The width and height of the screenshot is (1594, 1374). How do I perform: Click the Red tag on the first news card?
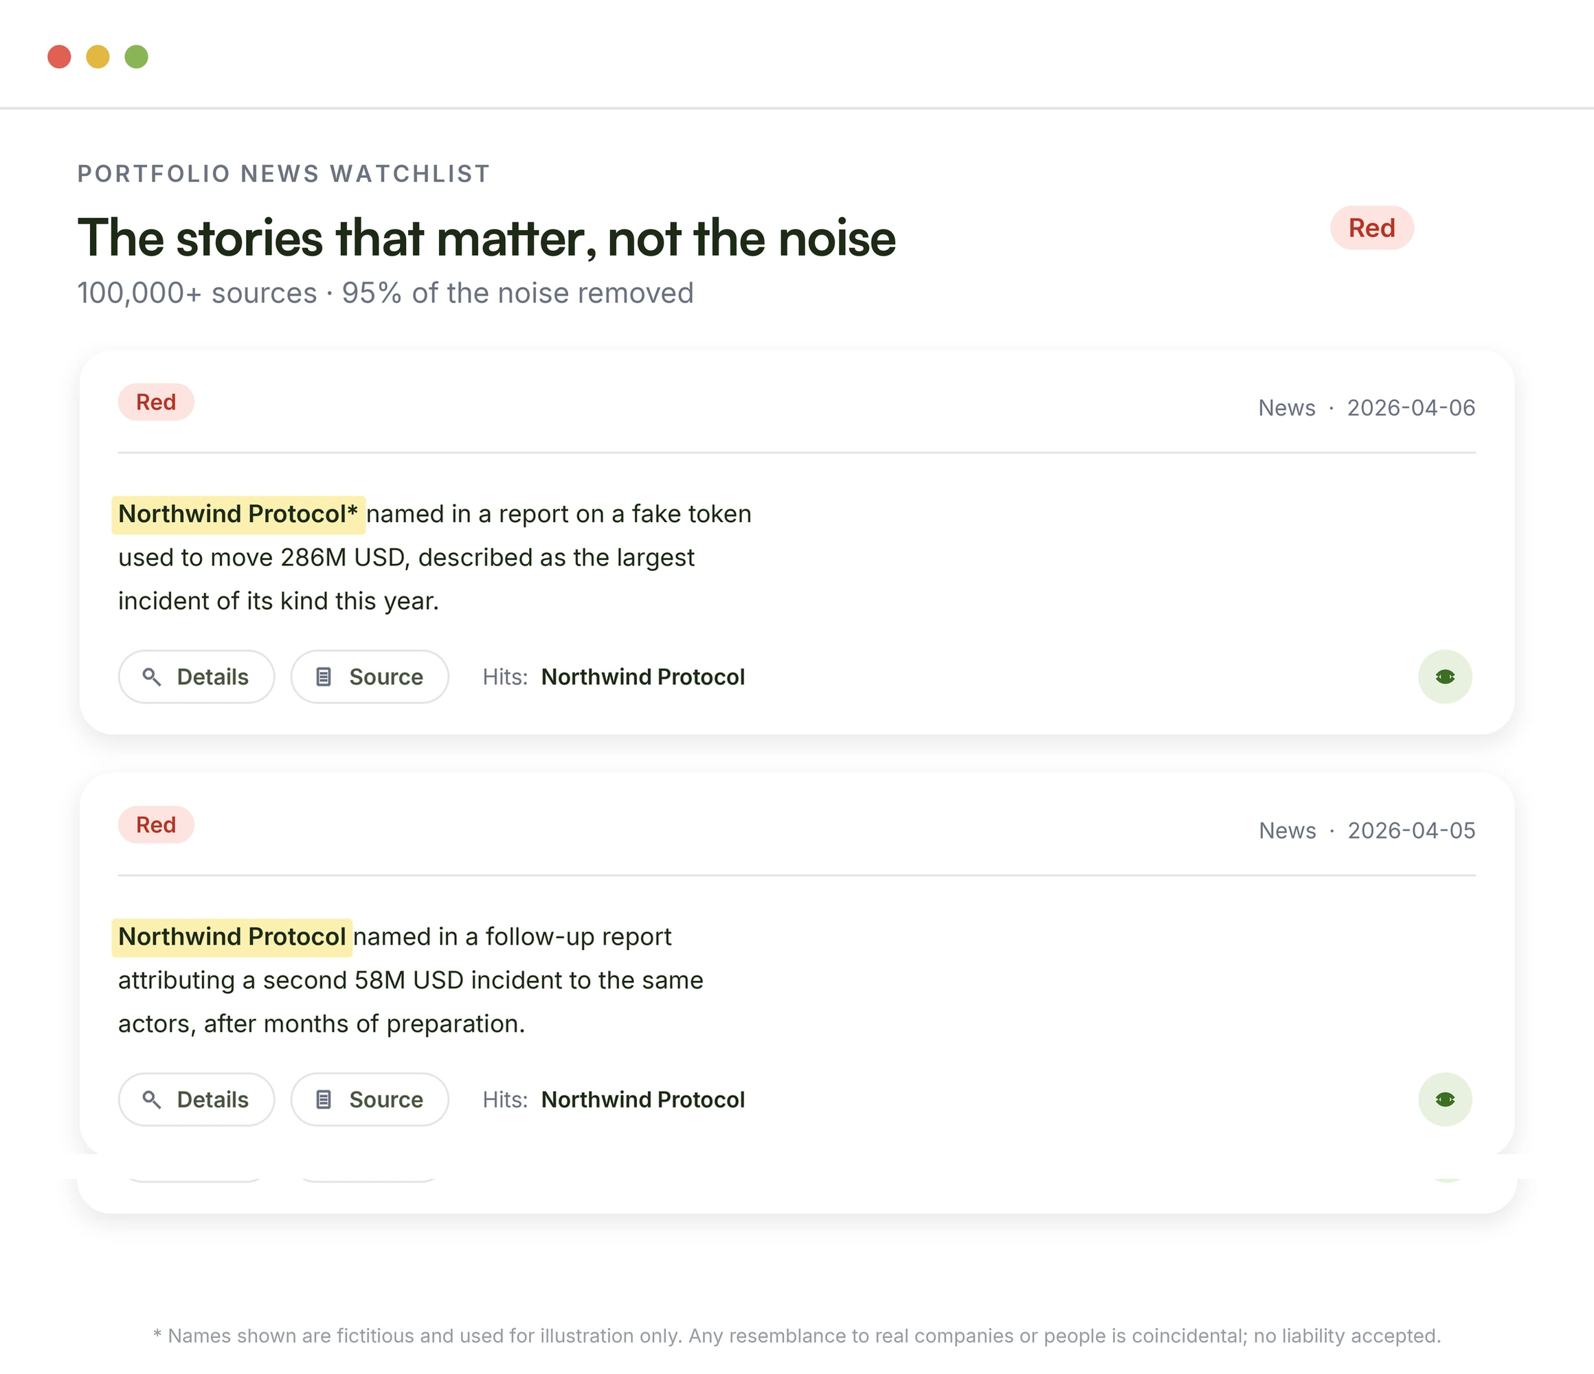(156, 403)
